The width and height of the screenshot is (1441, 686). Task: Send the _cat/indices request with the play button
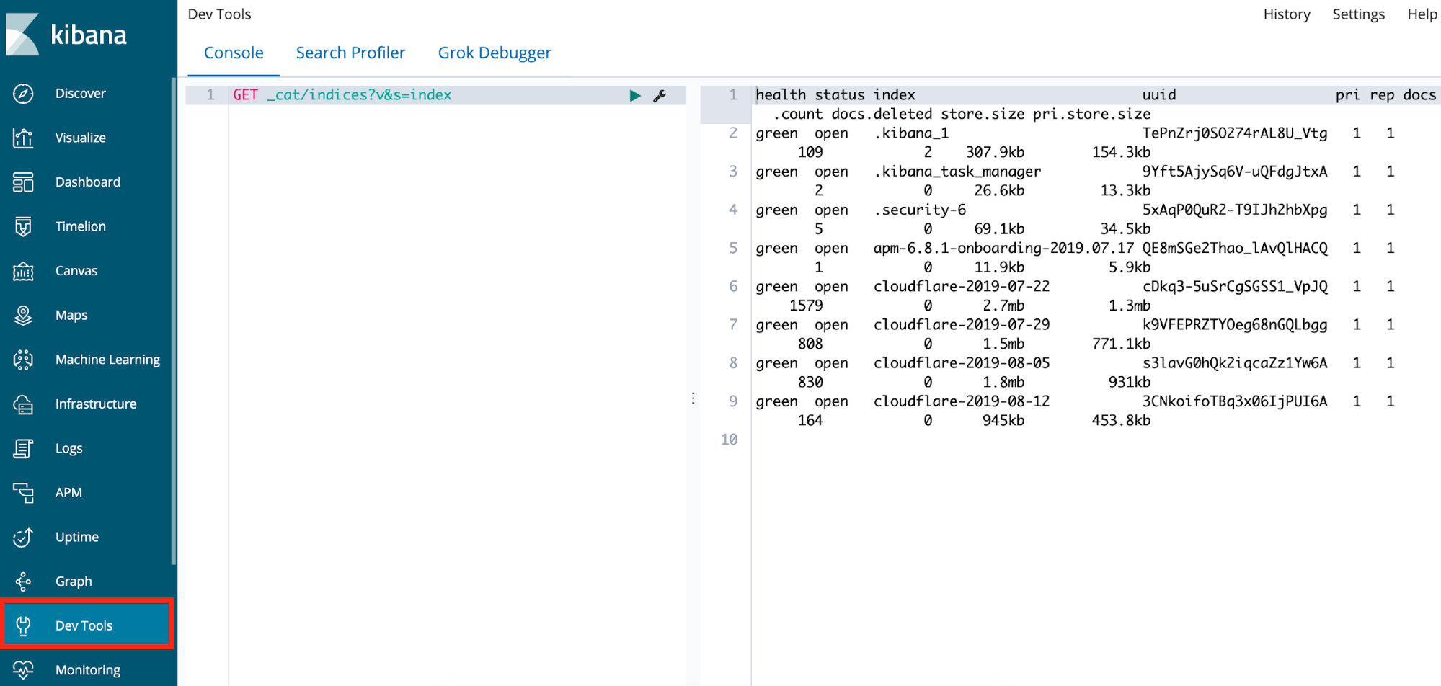(635, 95)
